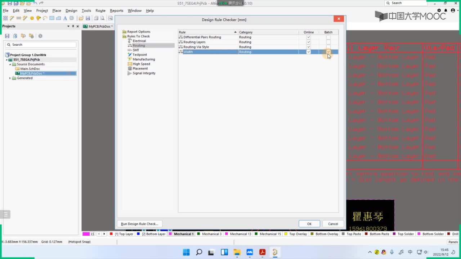
Task: Toggle Online checkbox for Width rule
Action: coord(308,52)
